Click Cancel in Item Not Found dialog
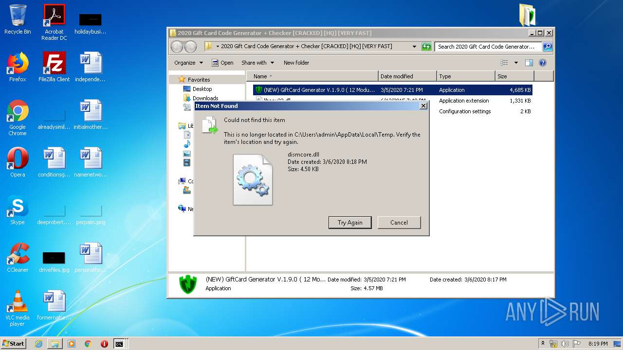The height and width of the screenshot is (350, 623). (399, 223)
